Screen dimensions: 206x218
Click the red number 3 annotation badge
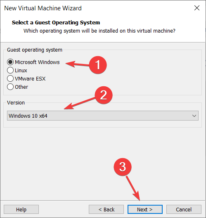coord(123,167)
